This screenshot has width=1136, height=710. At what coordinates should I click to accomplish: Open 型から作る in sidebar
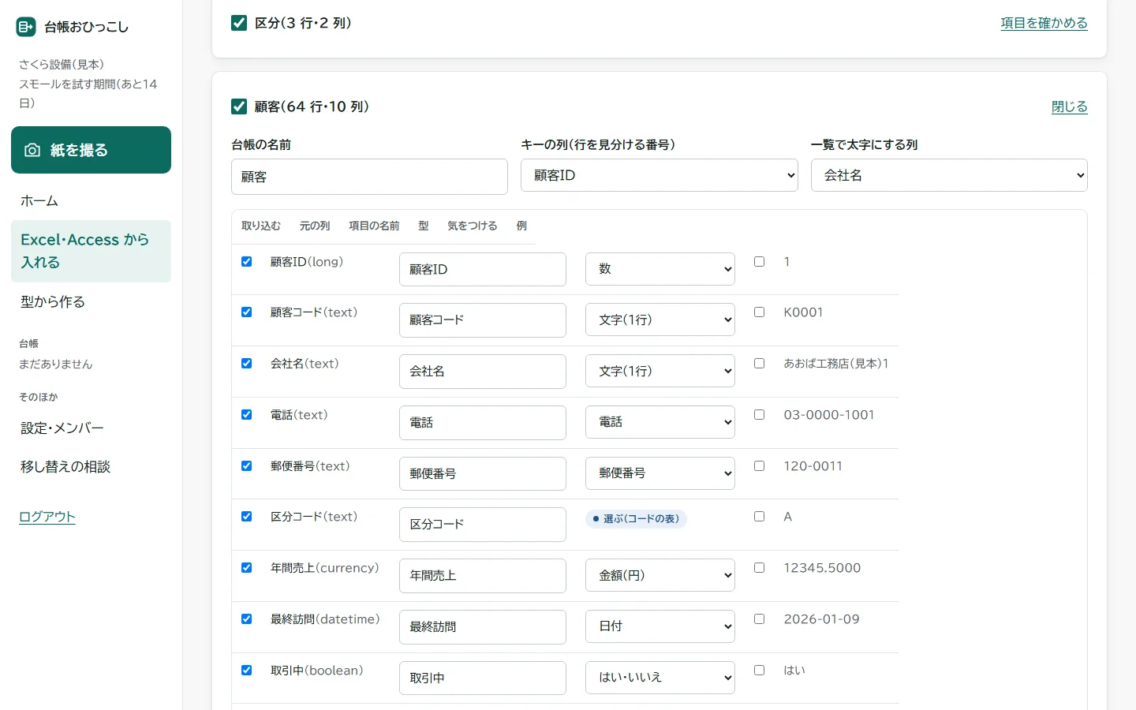[x=91, y=301]
